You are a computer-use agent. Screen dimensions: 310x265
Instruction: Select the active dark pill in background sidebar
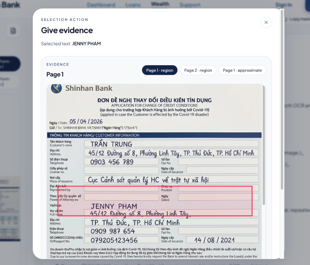pos(10,64)
